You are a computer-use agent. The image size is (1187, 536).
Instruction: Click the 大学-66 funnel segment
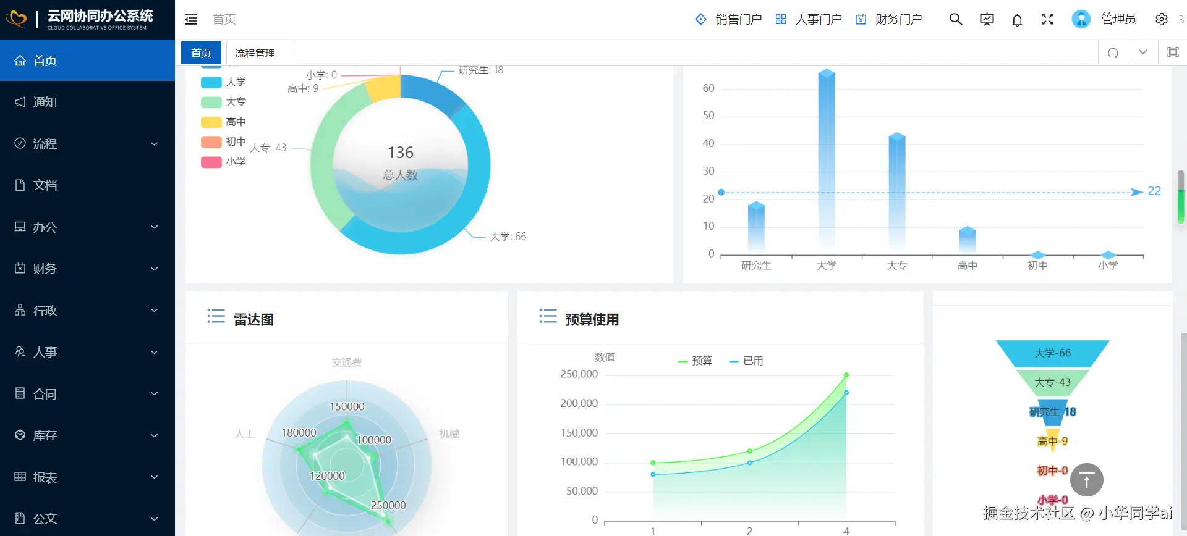point(1052,353)
